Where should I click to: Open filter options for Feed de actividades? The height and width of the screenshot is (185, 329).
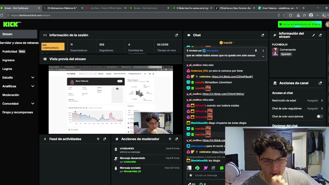click(98, 139)
